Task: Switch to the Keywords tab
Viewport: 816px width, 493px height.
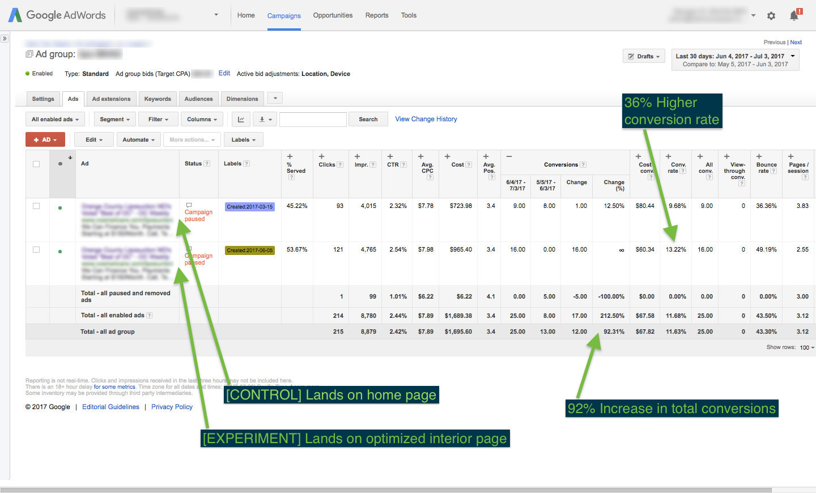Action: coord(158,99)
